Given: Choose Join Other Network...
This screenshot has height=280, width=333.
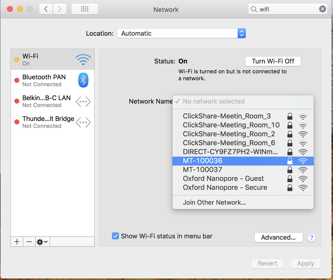Looking at the screenshot, I should point(243,202).
